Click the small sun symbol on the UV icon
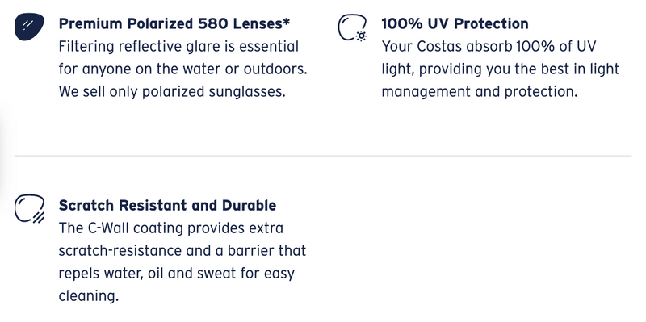This screenshot has width=646, height=322. (361, 36)
